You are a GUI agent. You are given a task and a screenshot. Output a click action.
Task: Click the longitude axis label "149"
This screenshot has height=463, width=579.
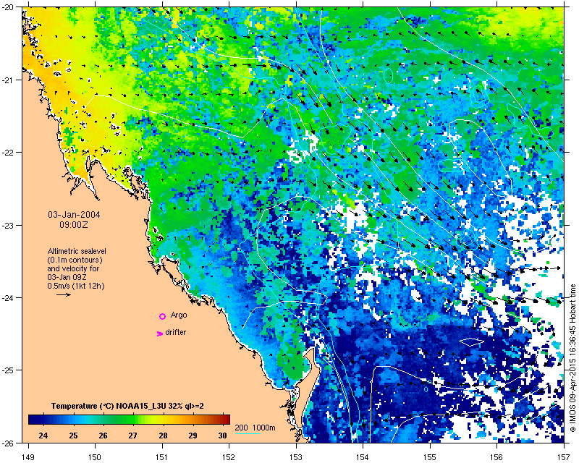[28, 457]
